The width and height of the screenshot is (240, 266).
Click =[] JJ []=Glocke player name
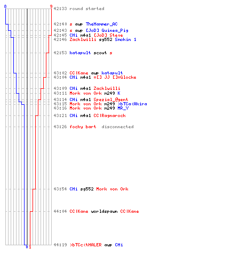(115, 77)
